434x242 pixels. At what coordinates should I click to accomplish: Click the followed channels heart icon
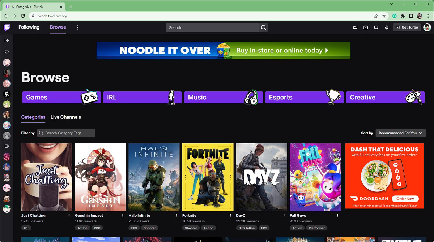coord(7,52)
